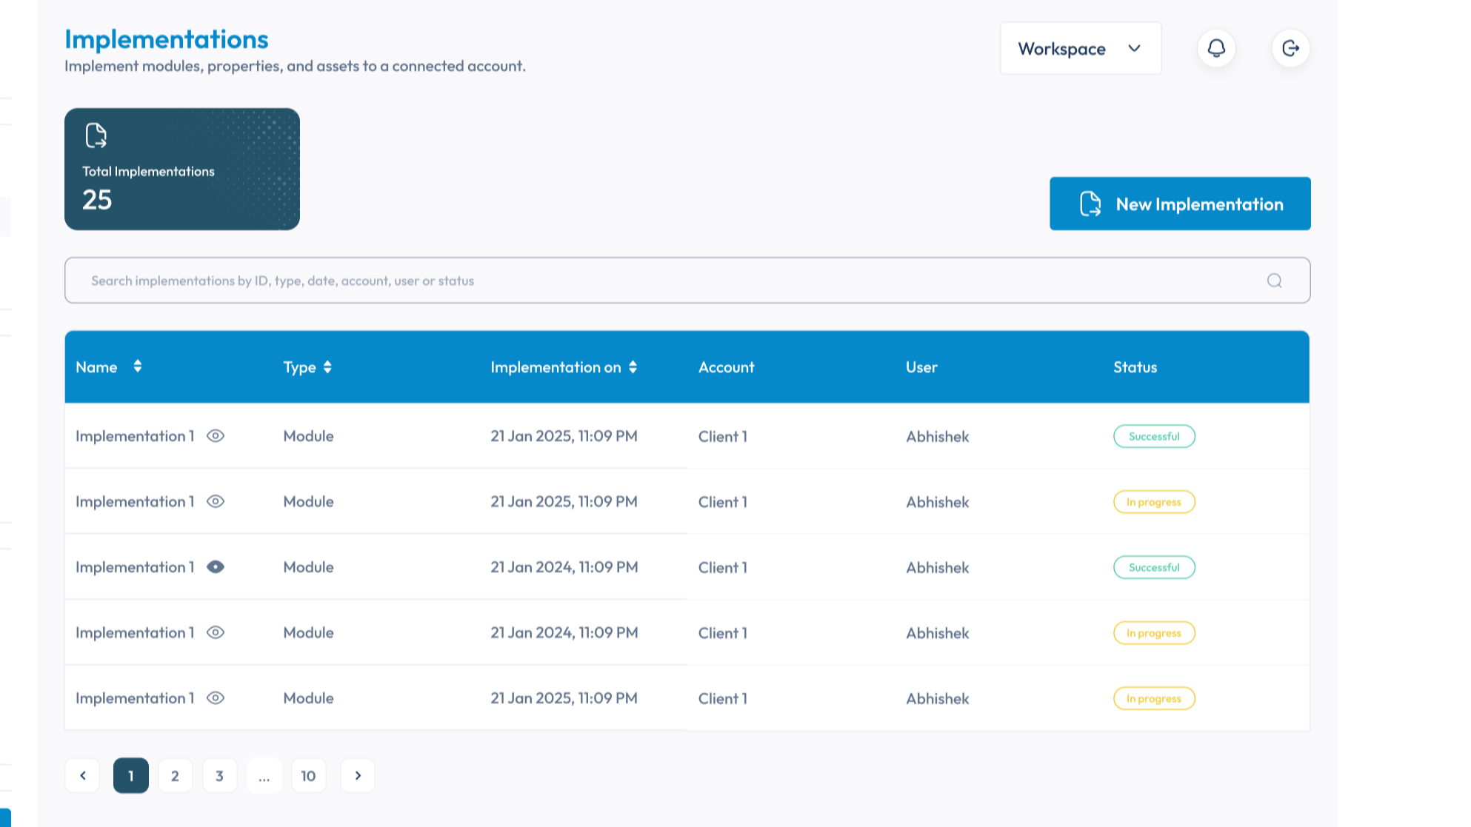Sort the table by Name column
Image resolution: width=1471 pixels, height=827 pixels.
click(x=137, y=366)
